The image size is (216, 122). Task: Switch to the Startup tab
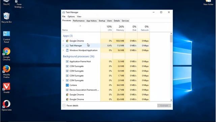pyautogui.click(x=102, y=21)
